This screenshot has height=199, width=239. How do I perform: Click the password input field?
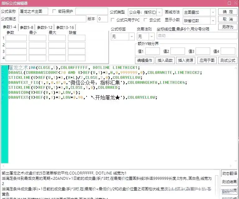pyautogui.click(x=92, y=11)
